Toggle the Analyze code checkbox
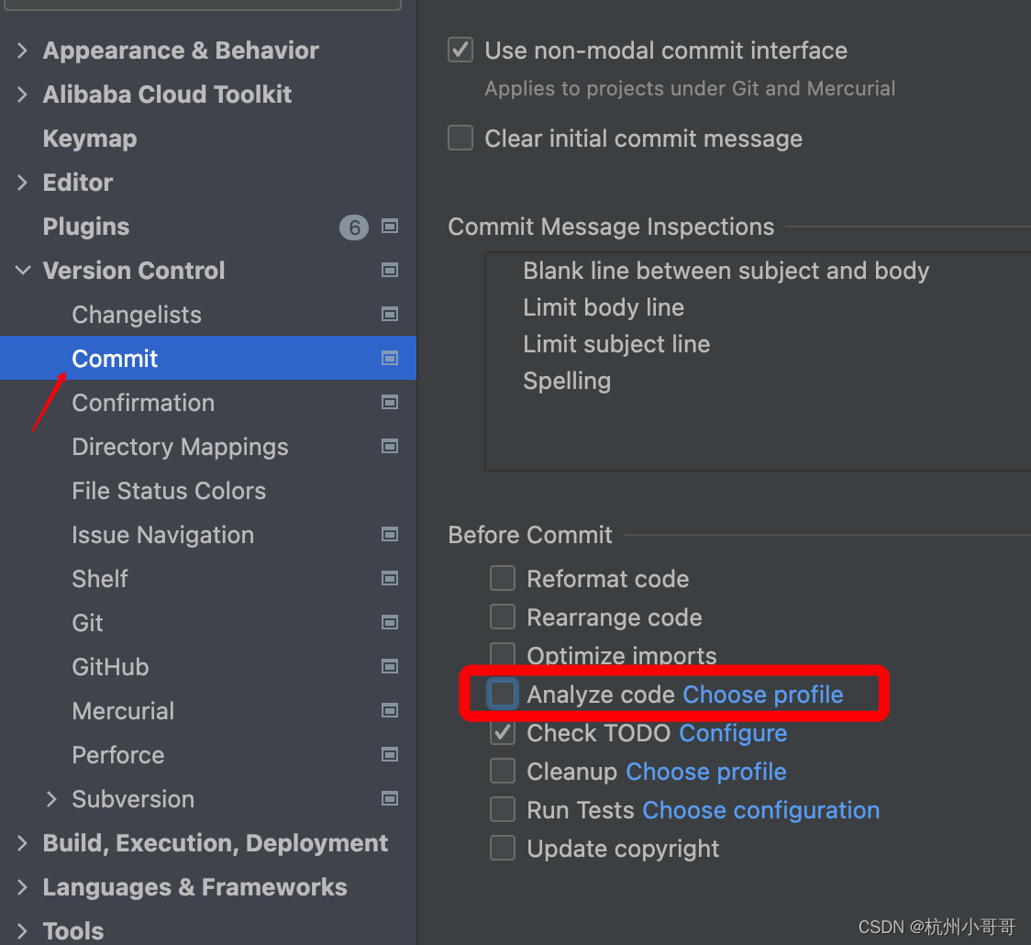 point(503,694)
